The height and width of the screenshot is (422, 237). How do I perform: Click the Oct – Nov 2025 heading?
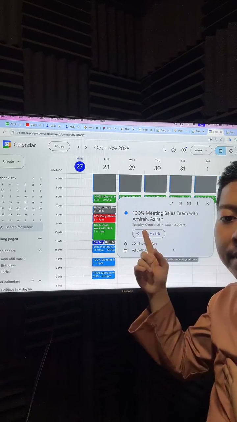112,148
